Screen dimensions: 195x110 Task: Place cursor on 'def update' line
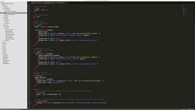point(37,52)
